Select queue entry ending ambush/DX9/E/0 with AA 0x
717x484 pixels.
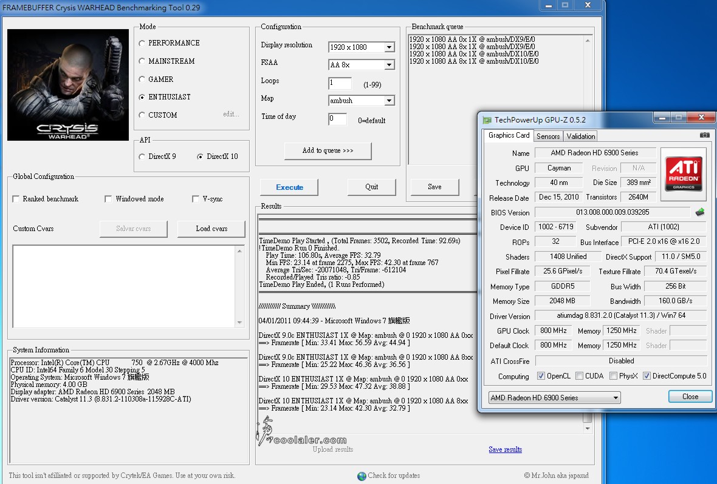click(472, 39)
